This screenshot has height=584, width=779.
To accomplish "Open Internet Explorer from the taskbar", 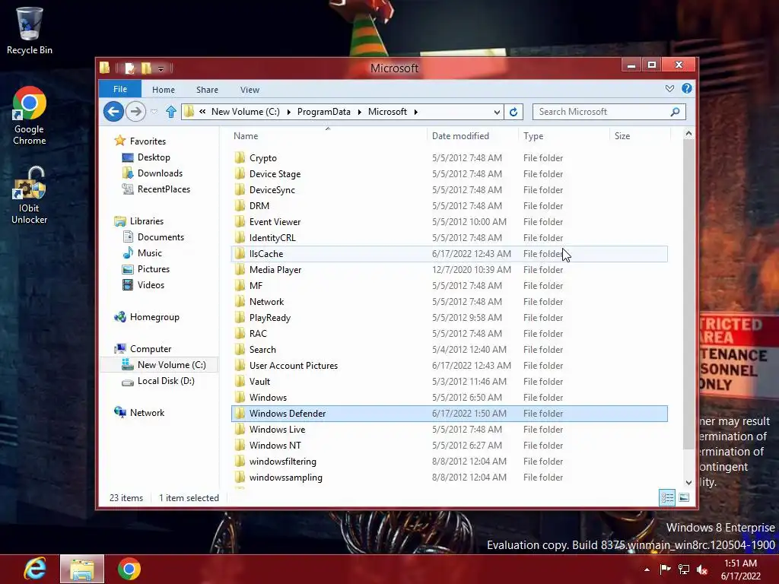I will click(x=35, y=569).
